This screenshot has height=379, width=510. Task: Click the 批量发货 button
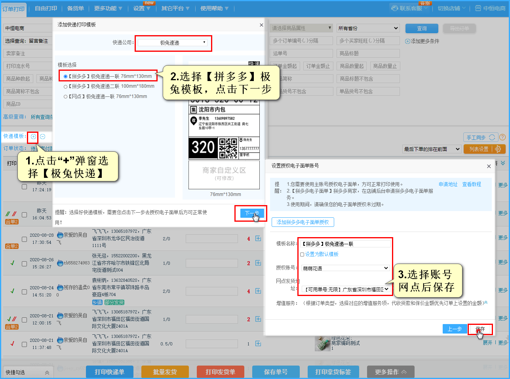click(165, 372)
